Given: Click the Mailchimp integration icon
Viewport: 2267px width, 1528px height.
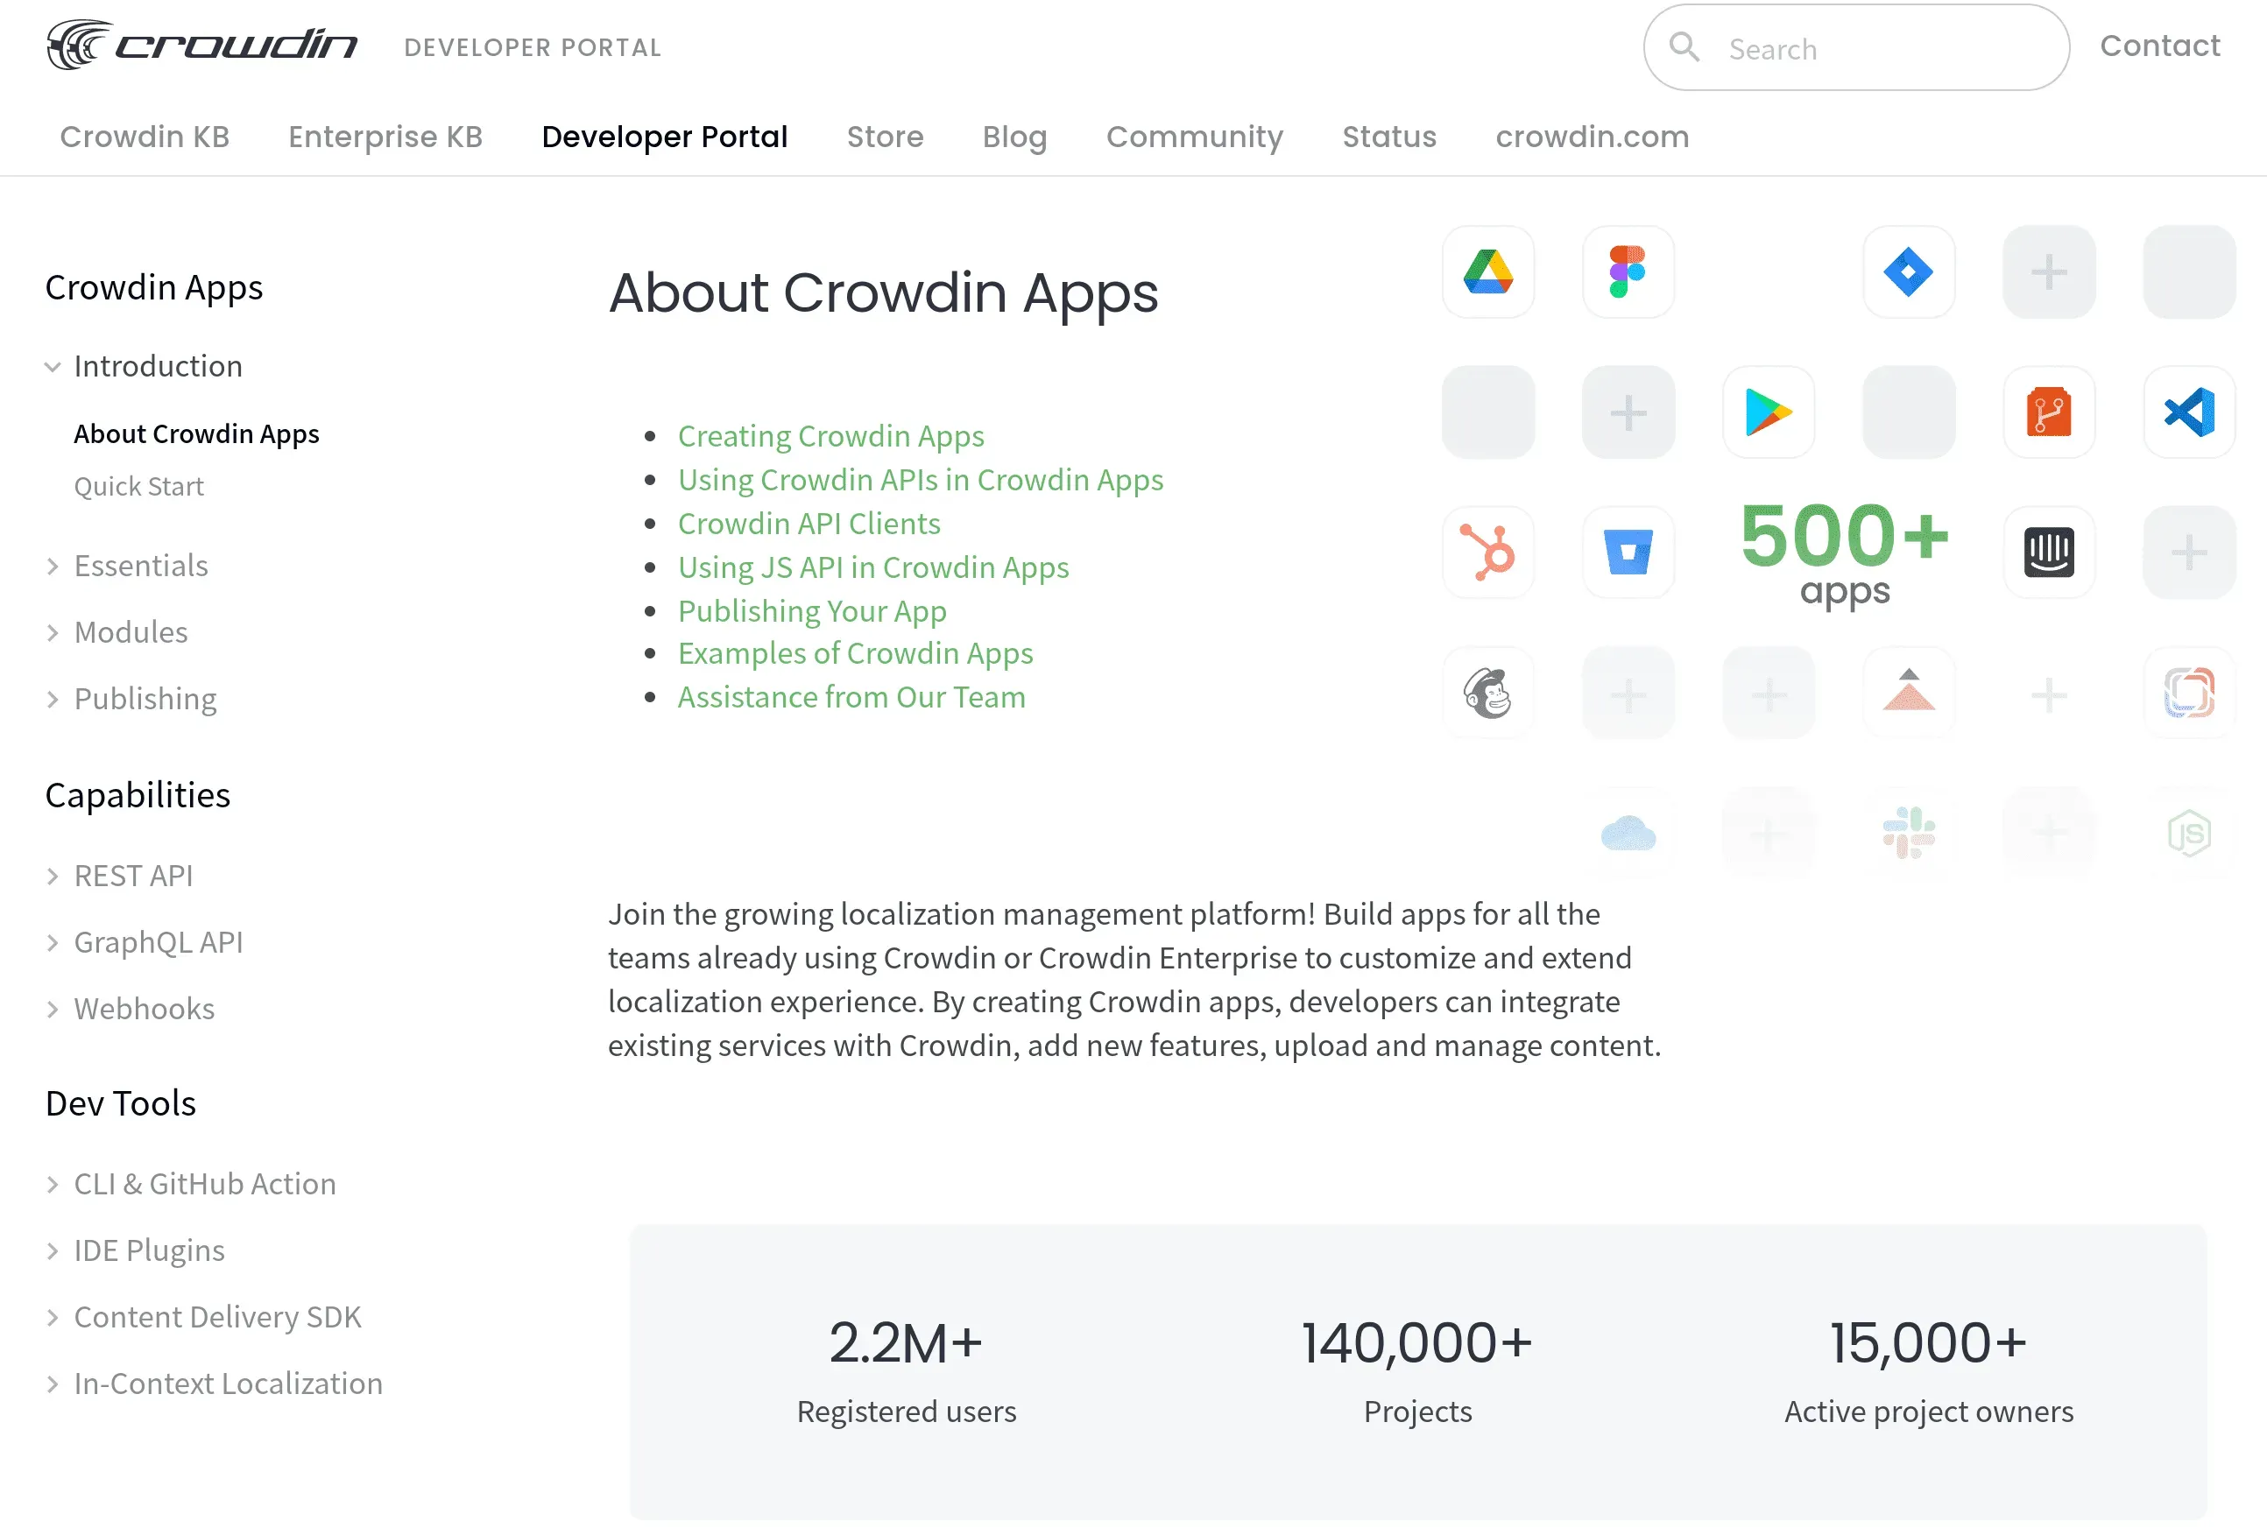Looking at the screenshot, I should 1486,693.
